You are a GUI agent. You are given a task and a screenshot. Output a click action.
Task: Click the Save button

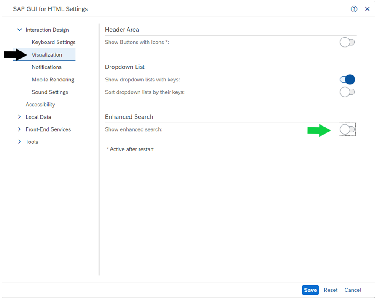(x=310, y=290)
